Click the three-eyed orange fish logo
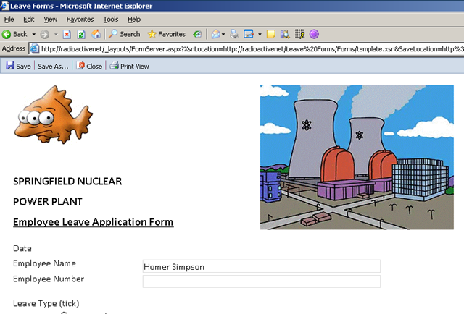464x314 pixels. coord(53,114)
